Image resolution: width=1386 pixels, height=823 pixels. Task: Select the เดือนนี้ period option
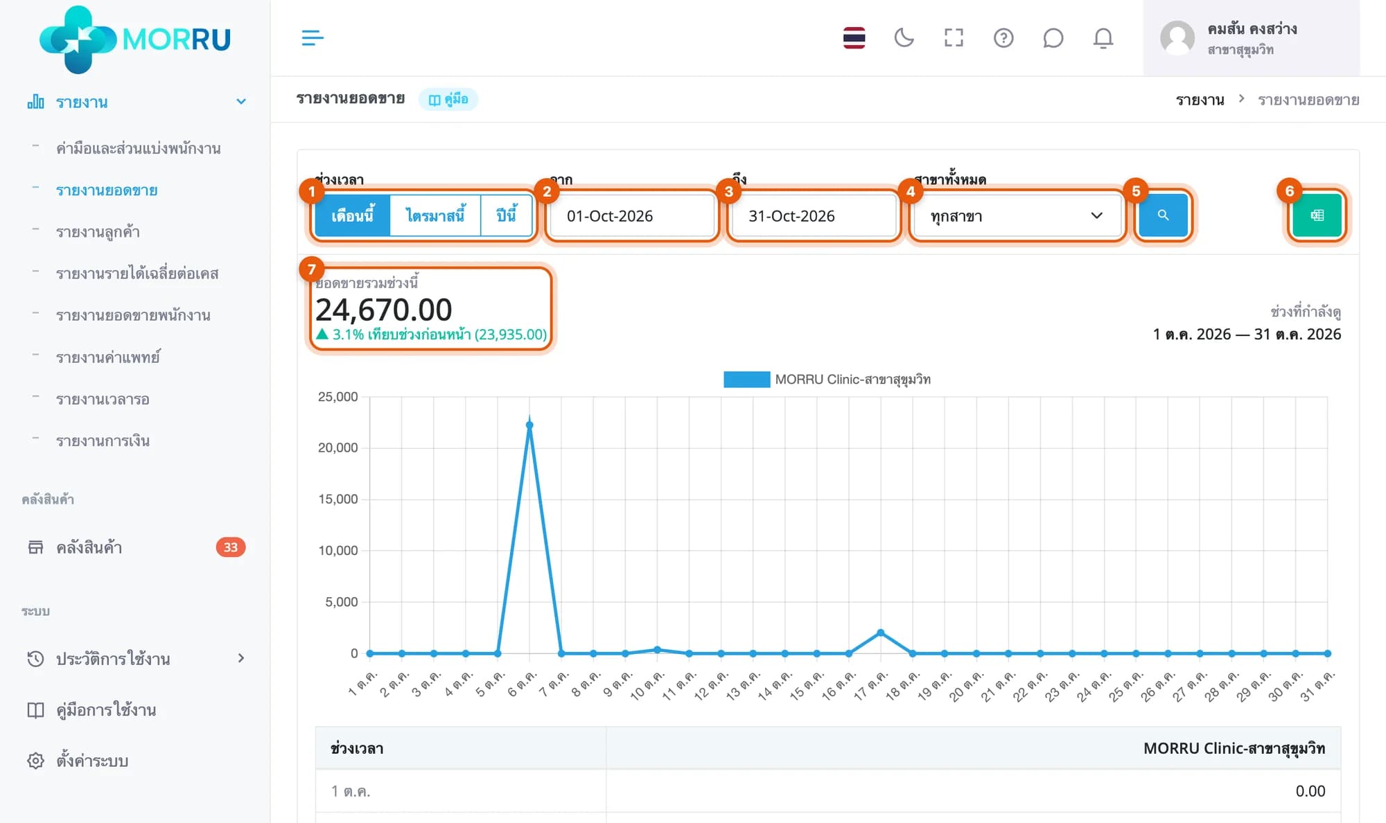coord(352,215)
